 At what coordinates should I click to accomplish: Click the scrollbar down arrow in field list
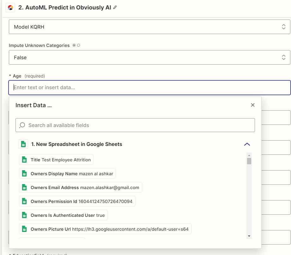(249, 236)
